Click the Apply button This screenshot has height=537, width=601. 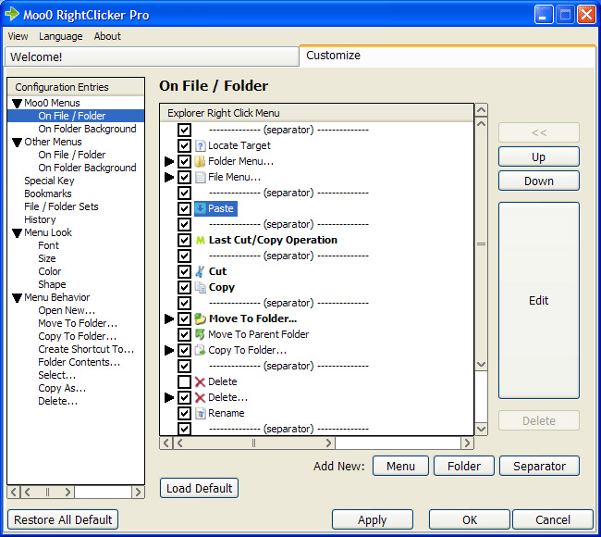click(x=372, y=519)
